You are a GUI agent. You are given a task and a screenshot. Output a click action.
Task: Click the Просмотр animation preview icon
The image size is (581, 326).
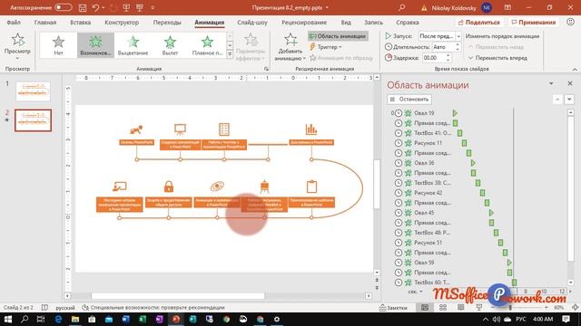(x=17, y=40)
